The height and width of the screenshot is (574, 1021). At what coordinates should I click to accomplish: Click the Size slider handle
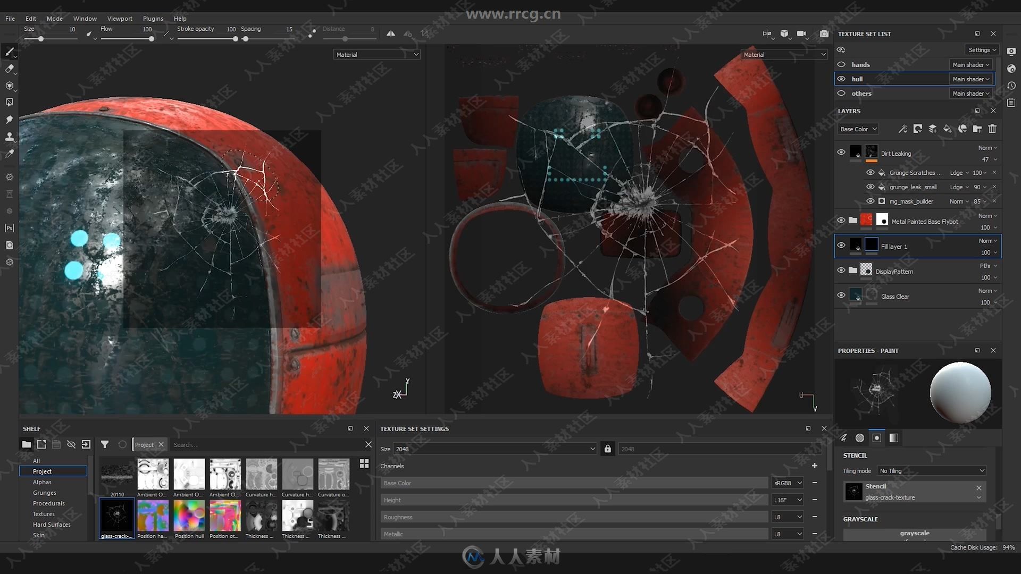[x=41, y=39]
